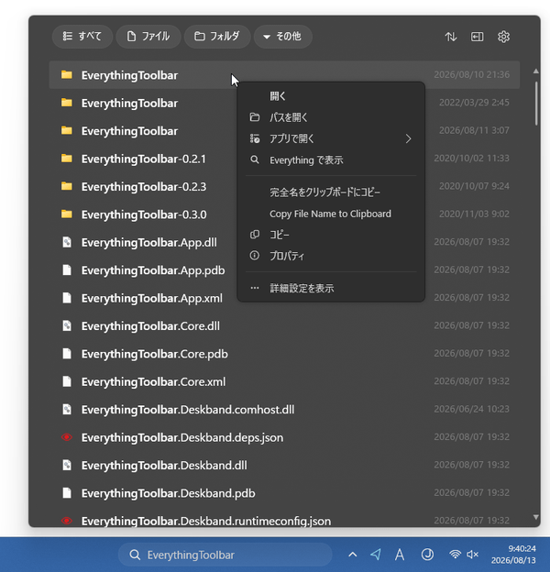Click the scroll up arrow of results list
The image size is (550, 572).
tap(535, 71)
